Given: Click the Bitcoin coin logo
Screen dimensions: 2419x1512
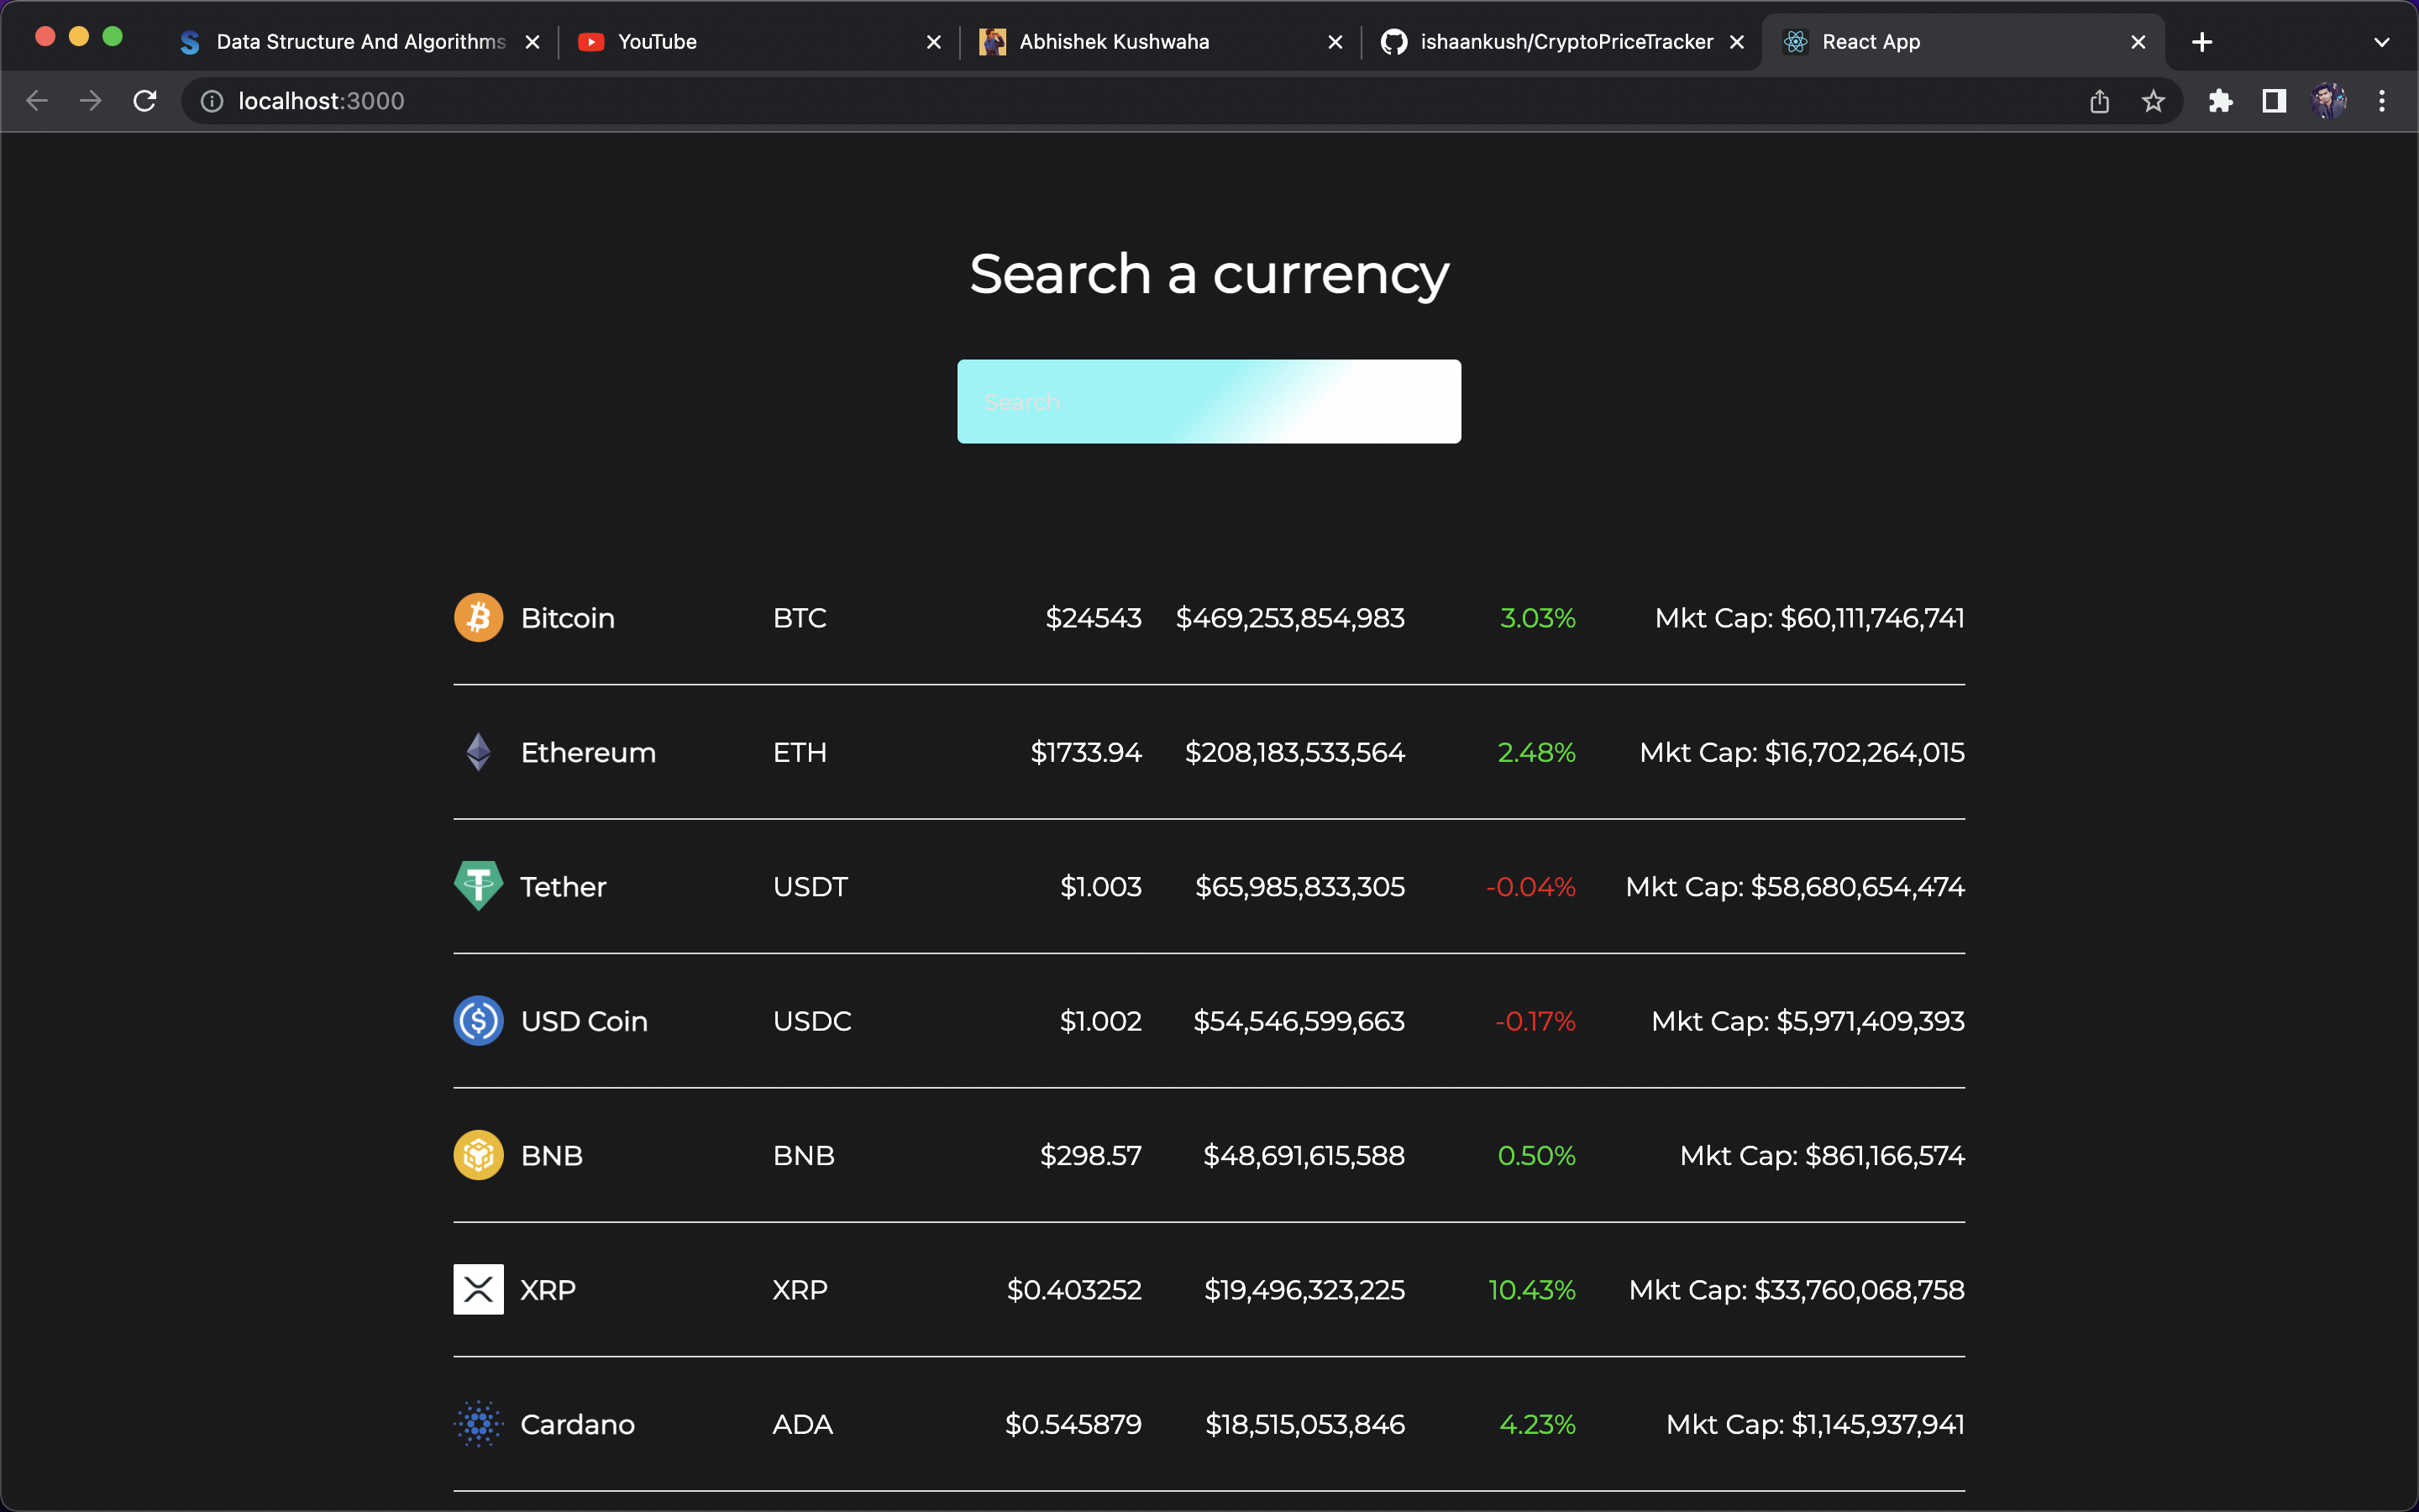Looking at the screenshot, I should click(x=478, y=617).
